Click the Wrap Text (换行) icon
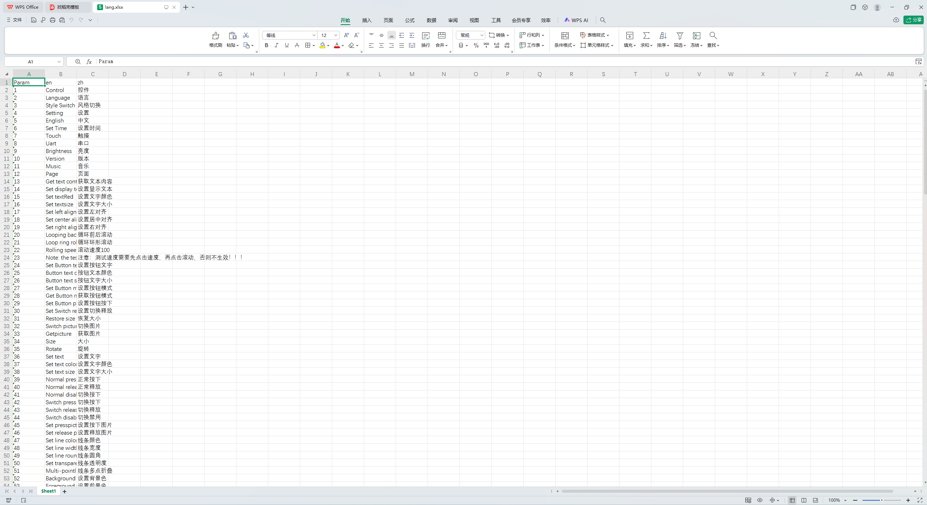Screen dimensions: 927x505 (426, 36)
